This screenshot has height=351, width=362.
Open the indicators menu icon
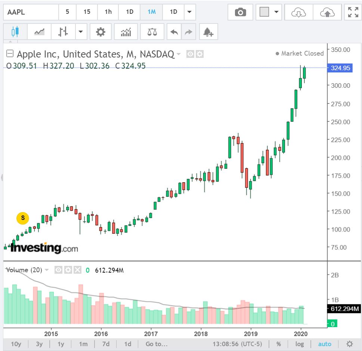126,32
